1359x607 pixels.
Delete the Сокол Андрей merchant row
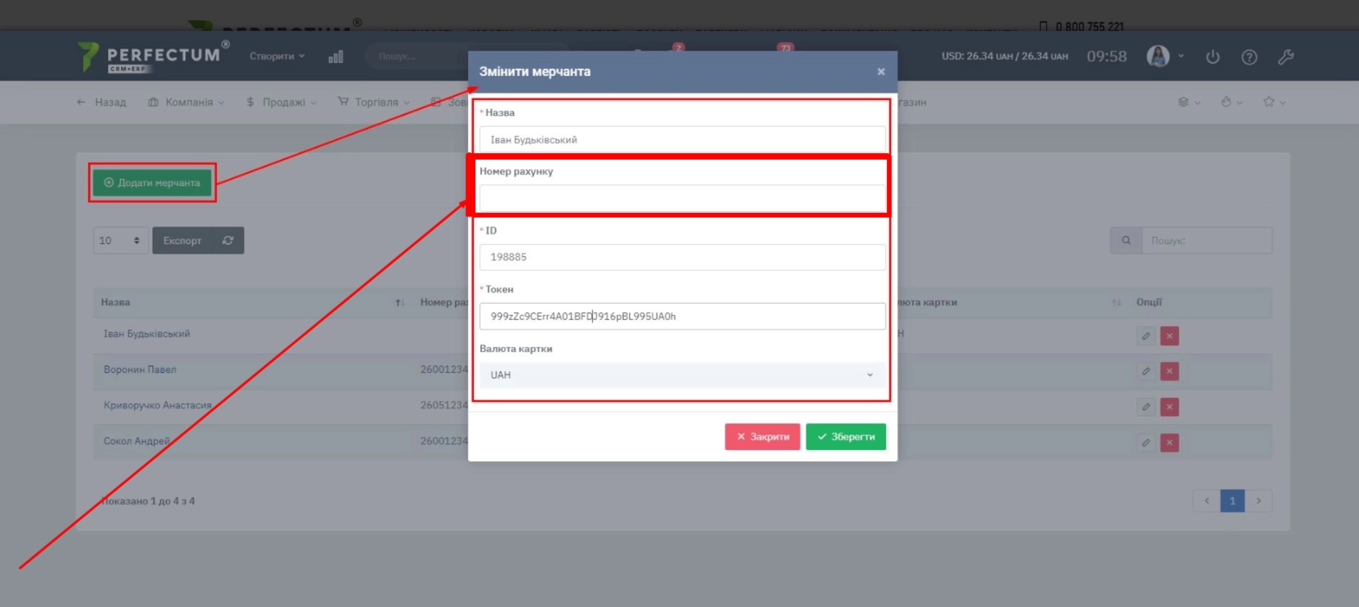click(1169, 442)
